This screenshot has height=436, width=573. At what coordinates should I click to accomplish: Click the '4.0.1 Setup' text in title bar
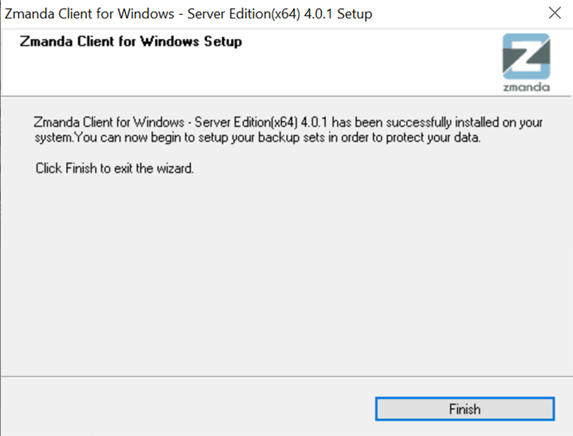point(338,14)
